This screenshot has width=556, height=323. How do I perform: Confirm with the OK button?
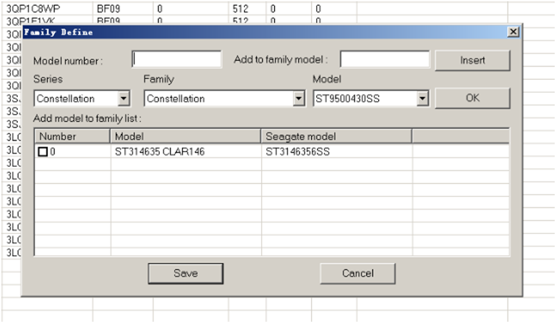tap(473, 98)
